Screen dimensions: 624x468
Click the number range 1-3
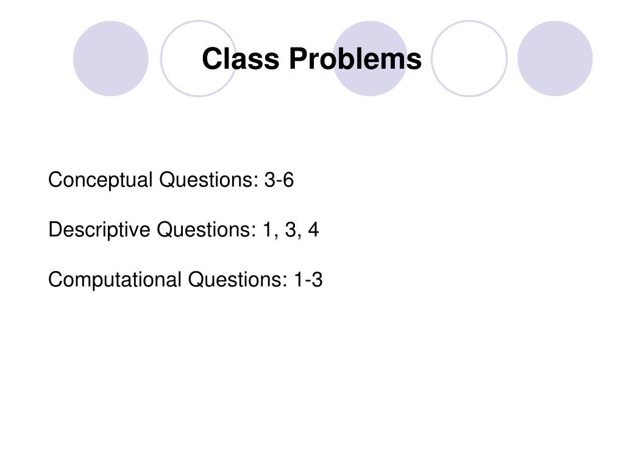point(308,279)
